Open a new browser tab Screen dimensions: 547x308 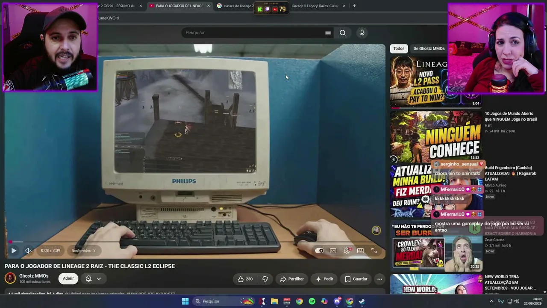[354, 6]
